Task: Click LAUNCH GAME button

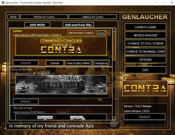Action: click(145, 27)
